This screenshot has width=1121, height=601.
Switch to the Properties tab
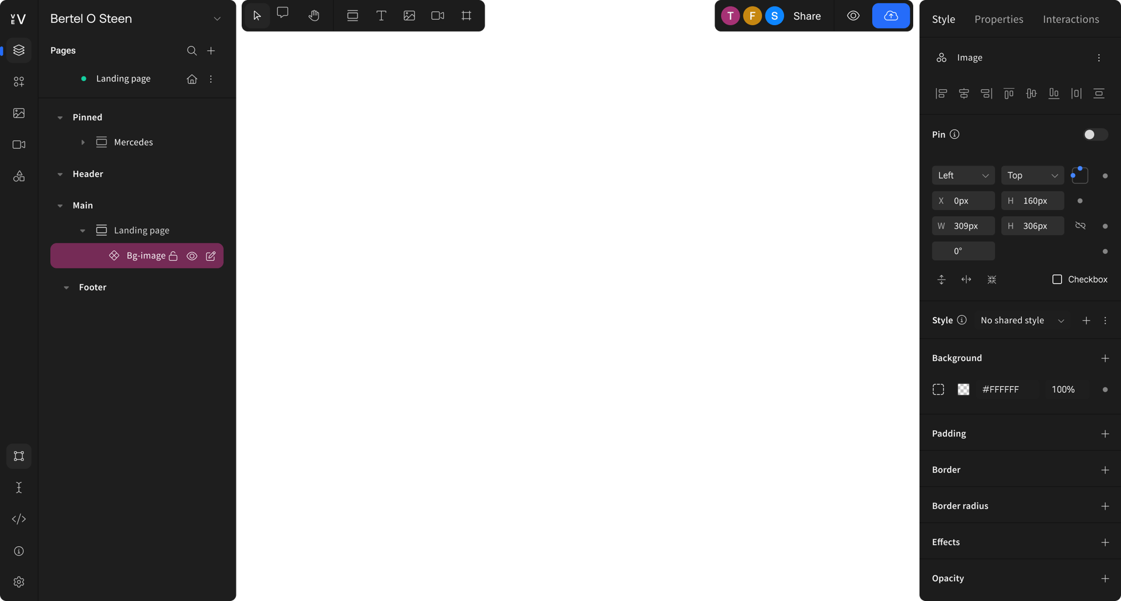[x=998, y=19]
